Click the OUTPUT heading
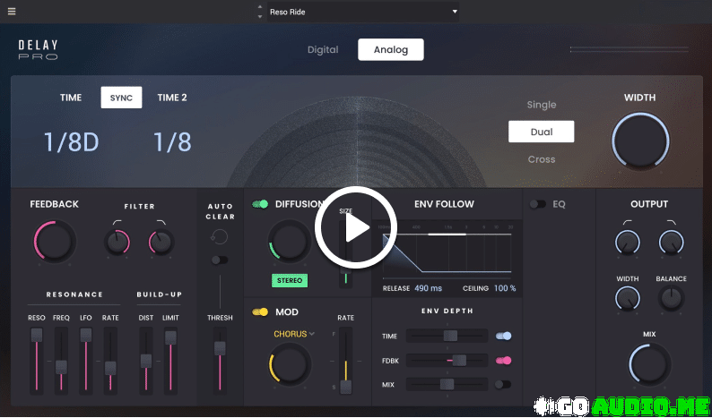Screen dimensions: 712x418 649,204
